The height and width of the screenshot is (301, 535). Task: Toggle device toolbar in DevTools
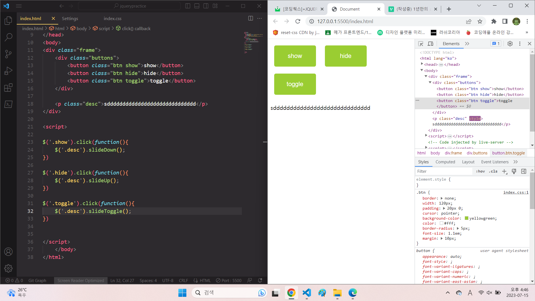coord(431,44)
